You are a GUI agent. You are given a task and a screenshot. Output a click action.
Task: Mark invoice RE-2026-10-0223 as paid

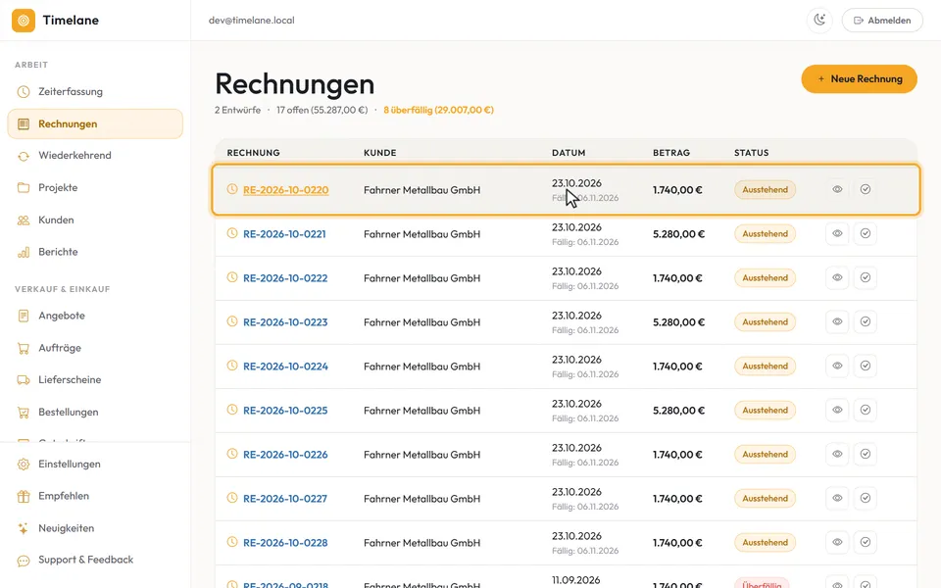tap(866, 321)
